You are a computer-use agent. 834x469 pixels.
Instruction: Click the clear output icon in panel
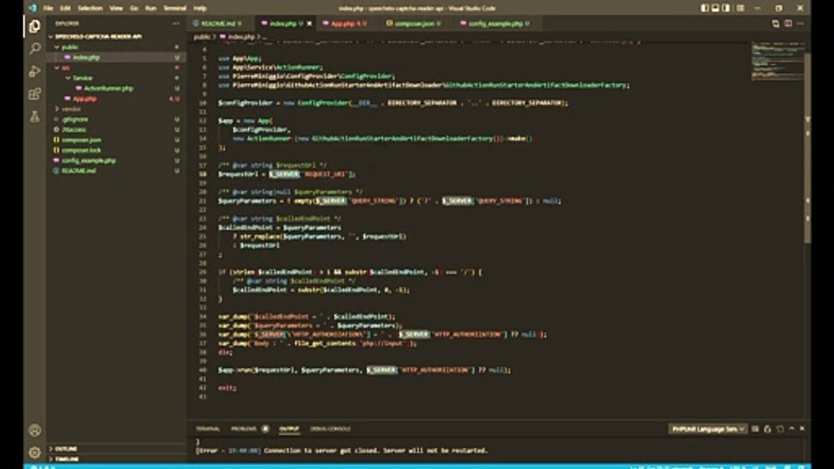pyautogui.click(x=756, y=429)
